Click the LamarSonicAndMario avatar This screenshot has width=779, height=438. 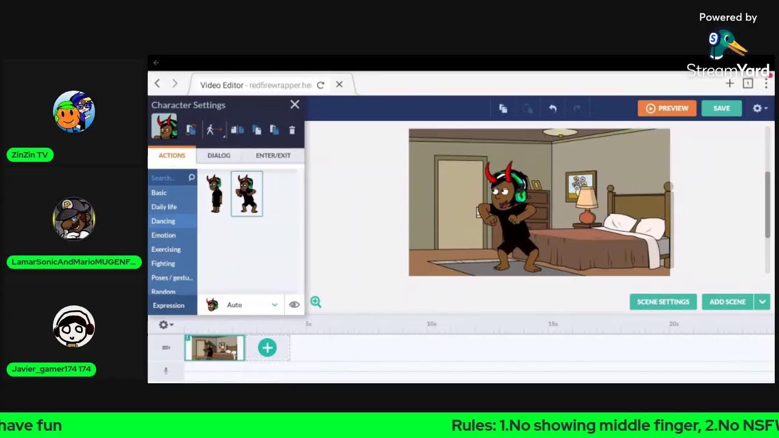74,219
